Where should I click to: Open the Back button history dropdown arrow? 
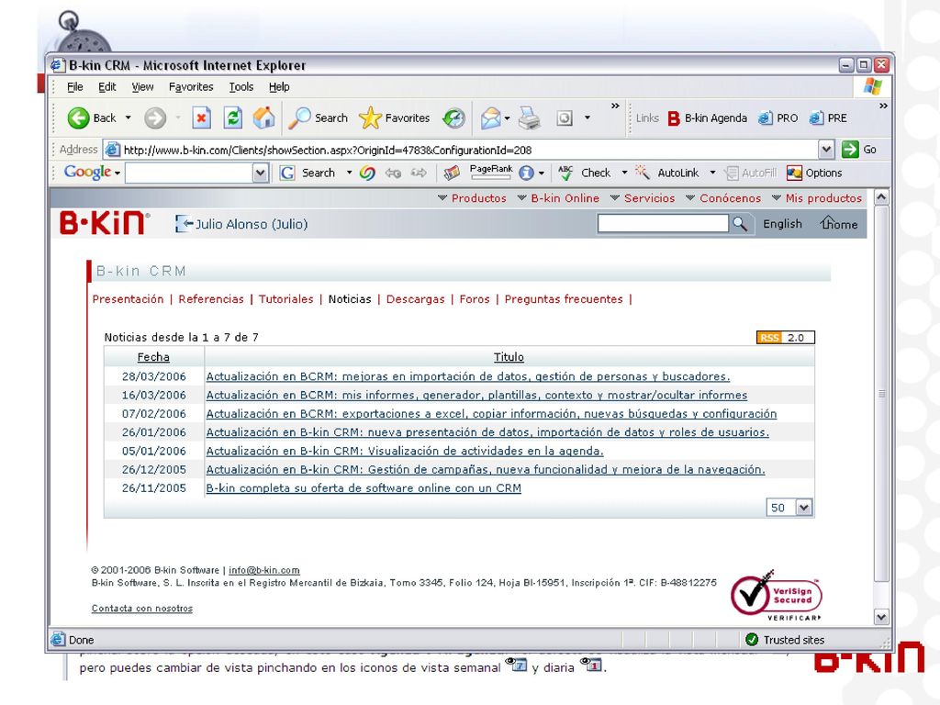point(128,118)
